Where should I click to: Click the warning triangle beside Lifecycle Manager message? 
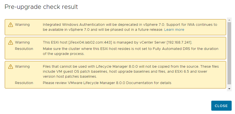pos(11,66)
